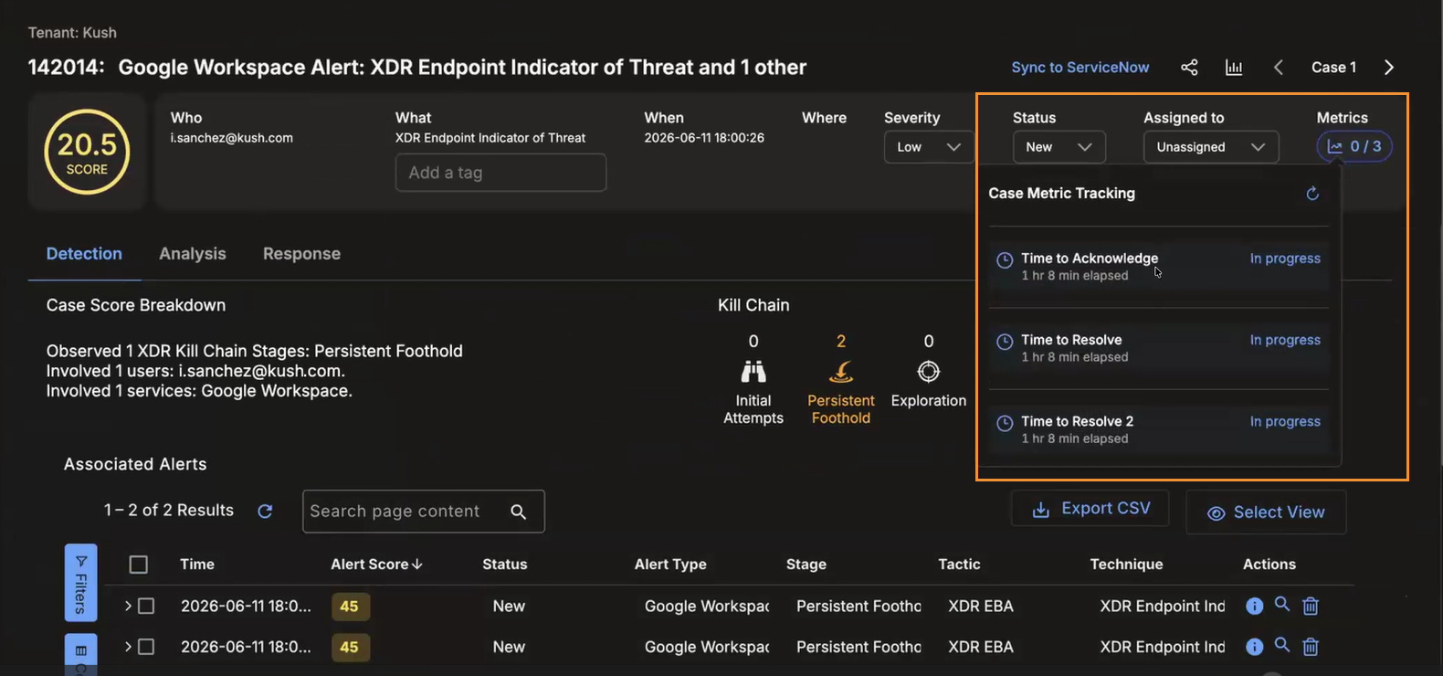Open the vertical Filters panel button
1443x676 pixels.
pos(80,583)
